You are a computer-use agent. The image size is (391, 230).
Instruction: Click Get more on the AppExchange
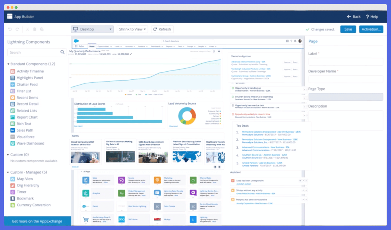click(37, 221)
